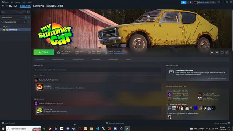This screenshot has width=233, height=131.
Task: Open advanced search filter icon beside search
Action: (x=28, y=22)
